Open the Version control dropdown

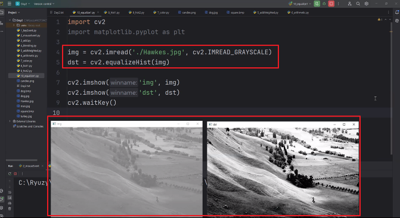44,4
